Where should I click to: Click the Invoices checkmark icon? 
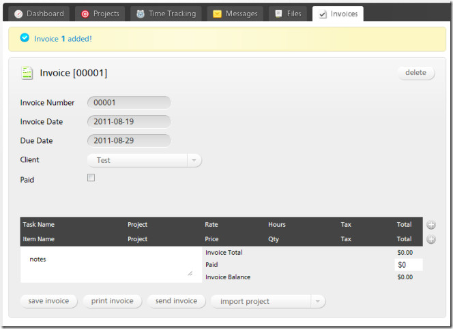[323, 14]
